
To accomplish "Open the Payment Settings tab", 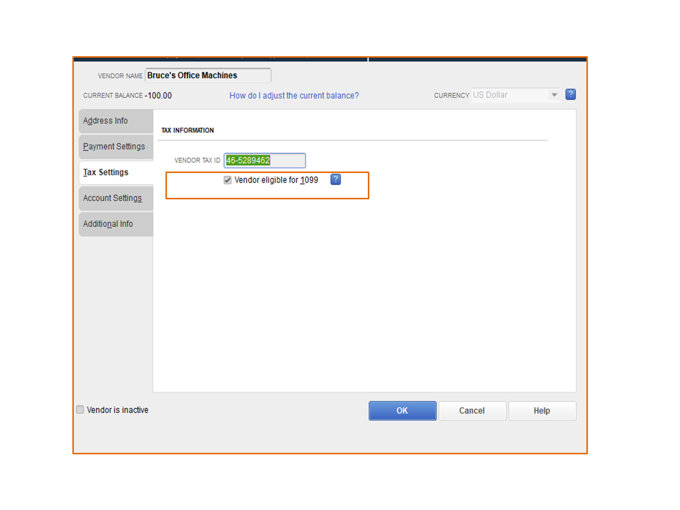I will tap(114, 147).
